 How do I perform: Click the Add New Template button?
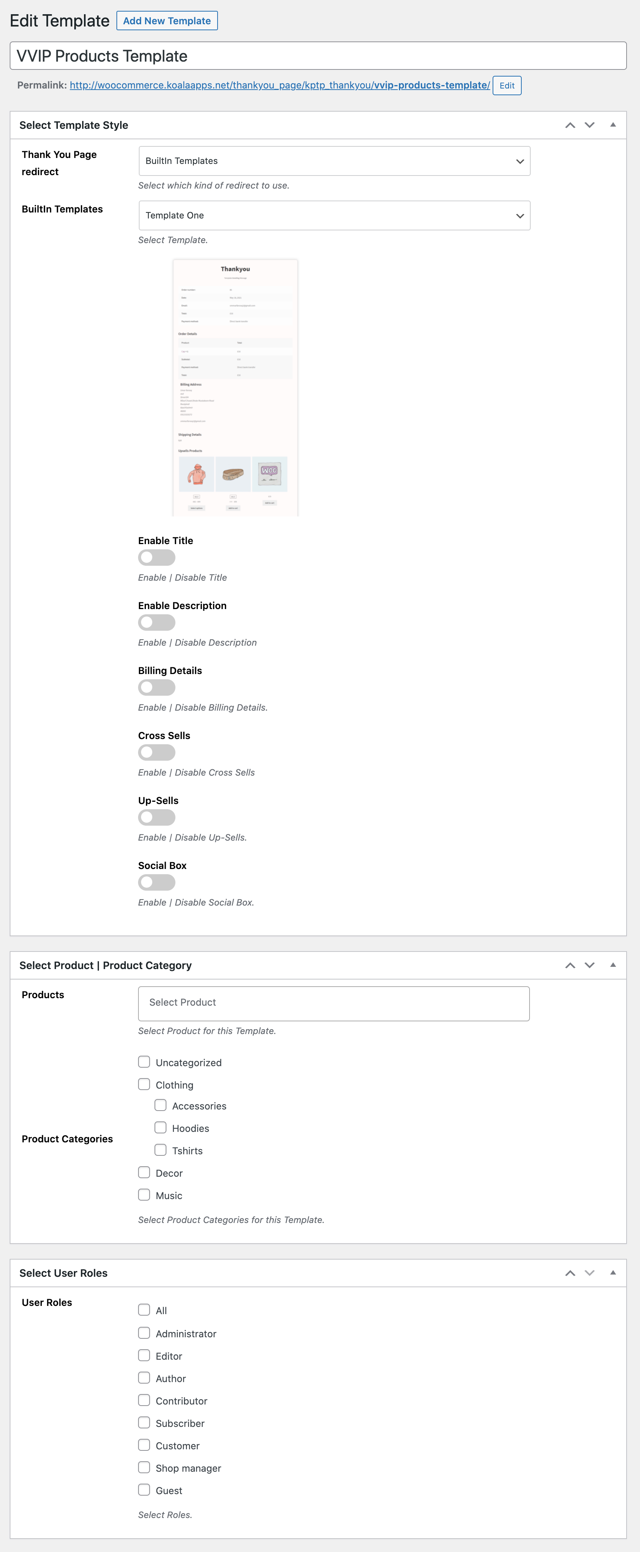coord(167,21)
